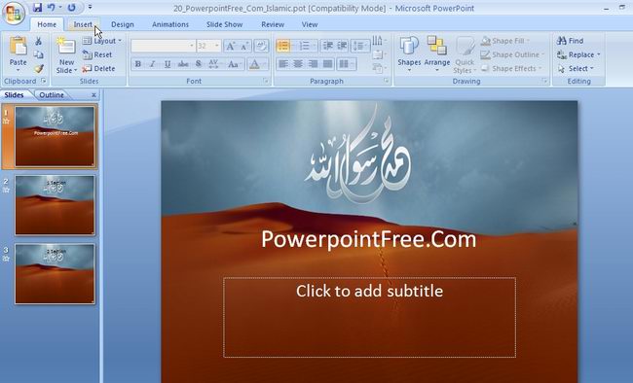Justify the text
This screenshot has width=633, height=383.
coord(327,64)
